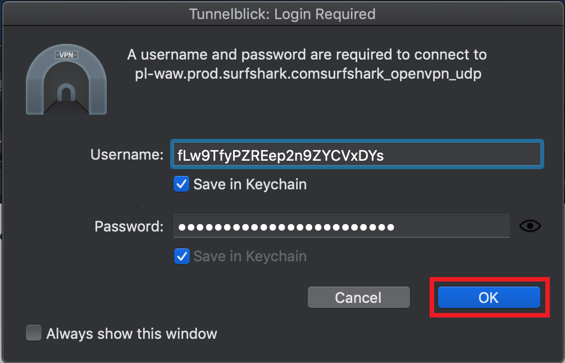The image size is (565, 363).
Task: Tap the arch-shaped Tunnelblick emblem
Action: pos(66,79)
